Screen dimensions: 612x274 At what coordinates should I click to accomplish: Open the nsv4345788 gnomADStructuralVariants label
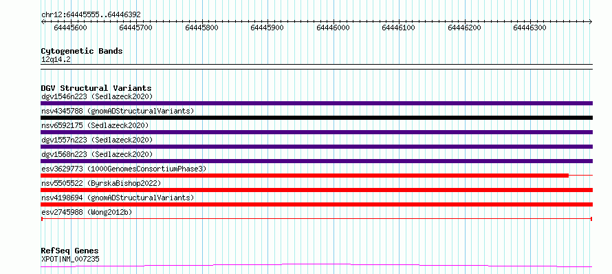(x=118, y=111)
